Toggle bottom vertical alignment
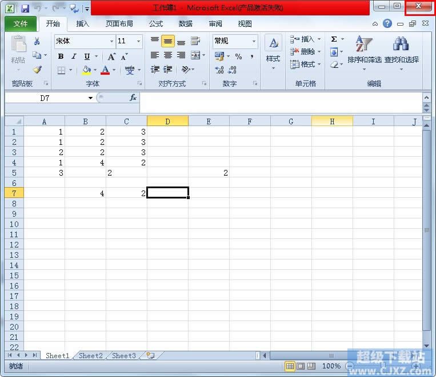Viewport: 436px width, 377px height. pos(181,42)
